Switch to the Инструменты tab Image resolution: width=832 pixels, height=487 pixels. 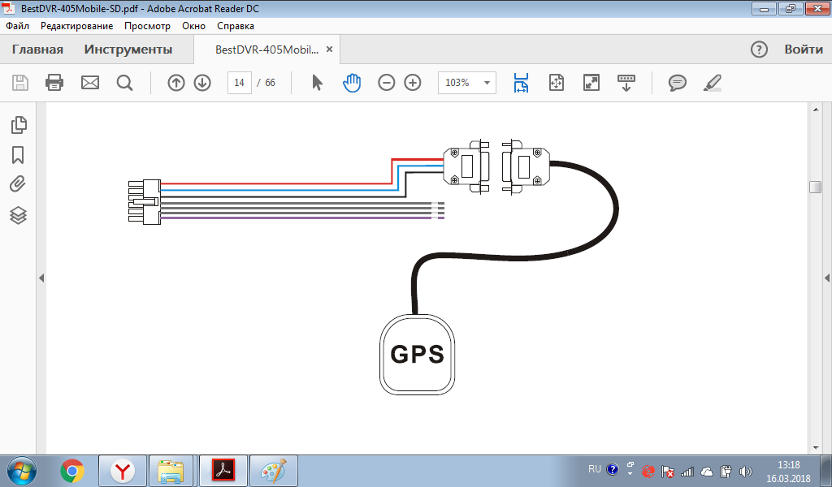pos(128,50)
